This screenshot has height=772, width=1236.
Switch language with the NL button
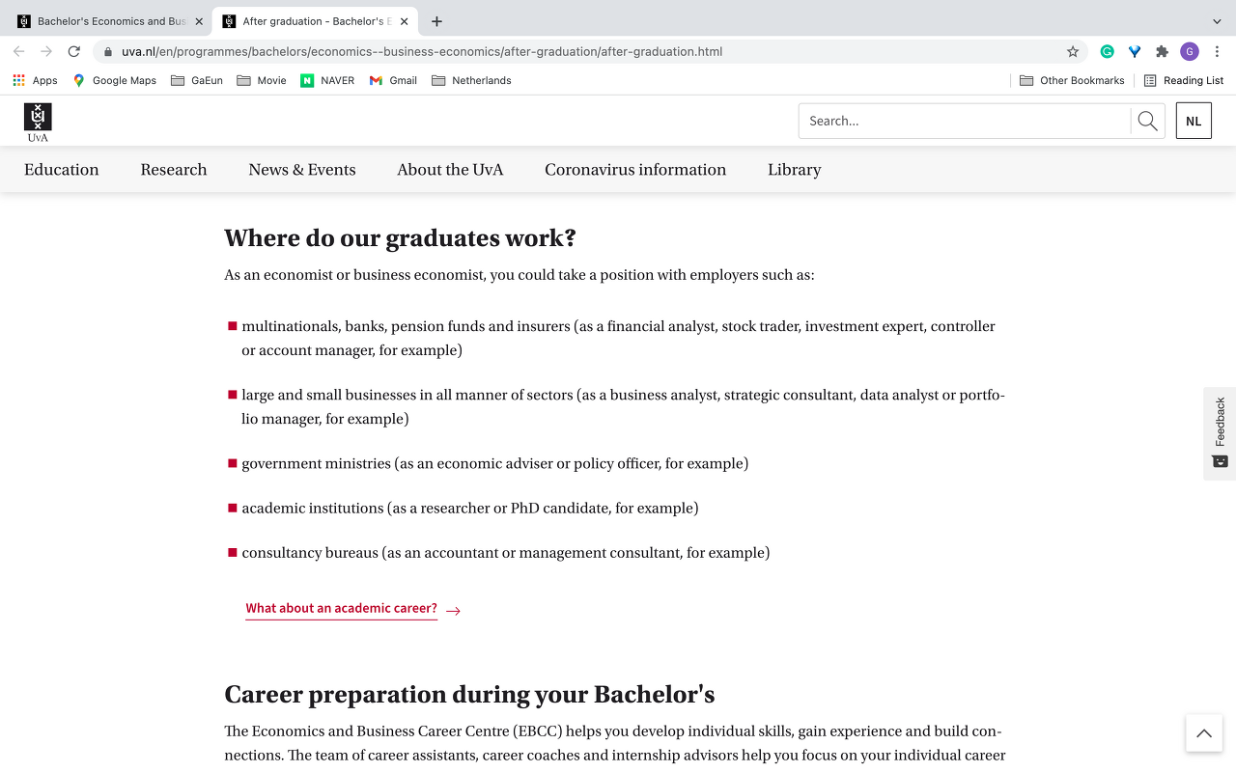coord(1194,121)
